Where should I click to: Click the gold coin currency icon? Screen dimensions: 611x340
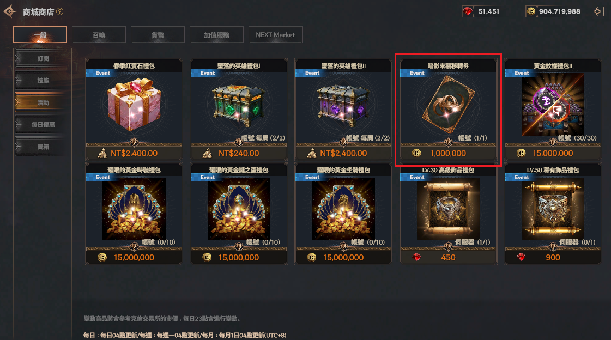pyautogui.click(x=531, y=11)
